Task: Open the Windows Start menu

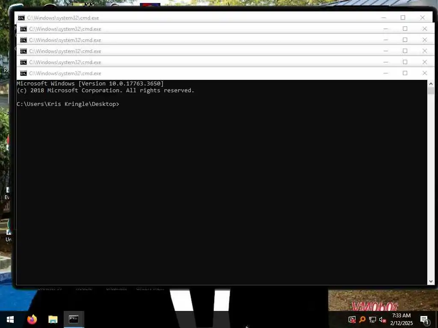Action: [x=10, y=319]
